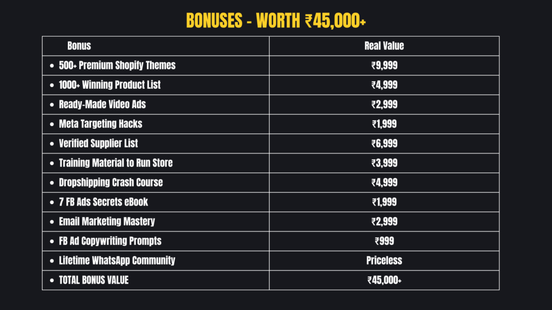Select the "Bonus" column header
This screenshot has width=552, height=310.
click(79, 46)
